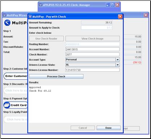This screenshot has height=139, width=151.
Task: Click the ePNJPOS window title bar icon
Action: click(x=41, y=5)
